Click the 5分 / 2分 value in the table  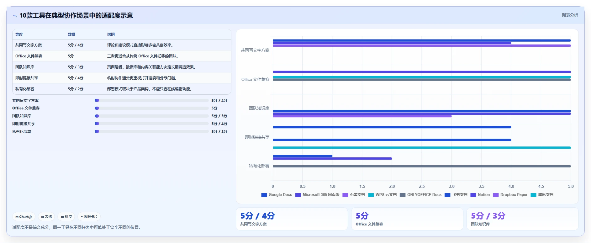coord(76,89)
